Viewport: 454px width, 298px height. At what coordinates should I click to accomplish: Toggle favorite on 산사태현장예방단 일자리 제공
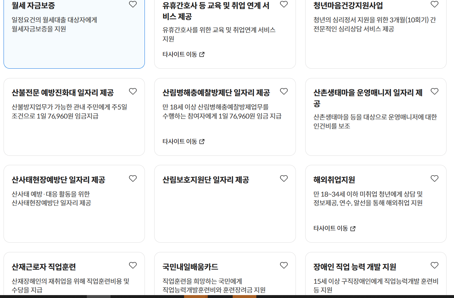pos(133,178)
